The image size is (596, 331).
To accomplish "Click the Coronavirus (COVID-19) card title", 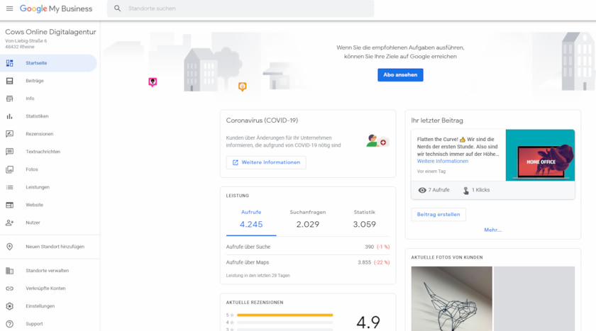I will point(262,120).
